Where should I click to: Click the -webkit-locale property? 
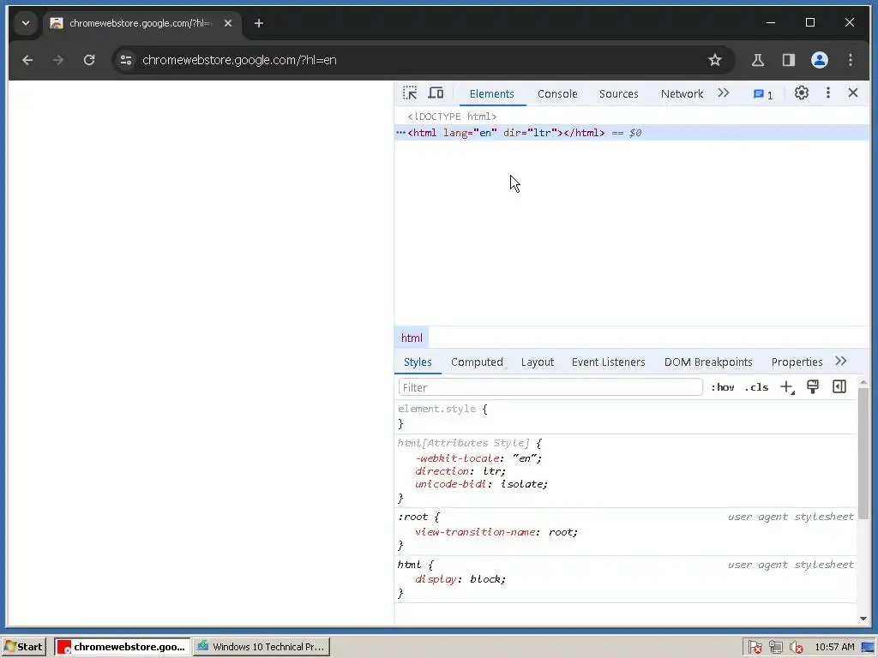478,458
